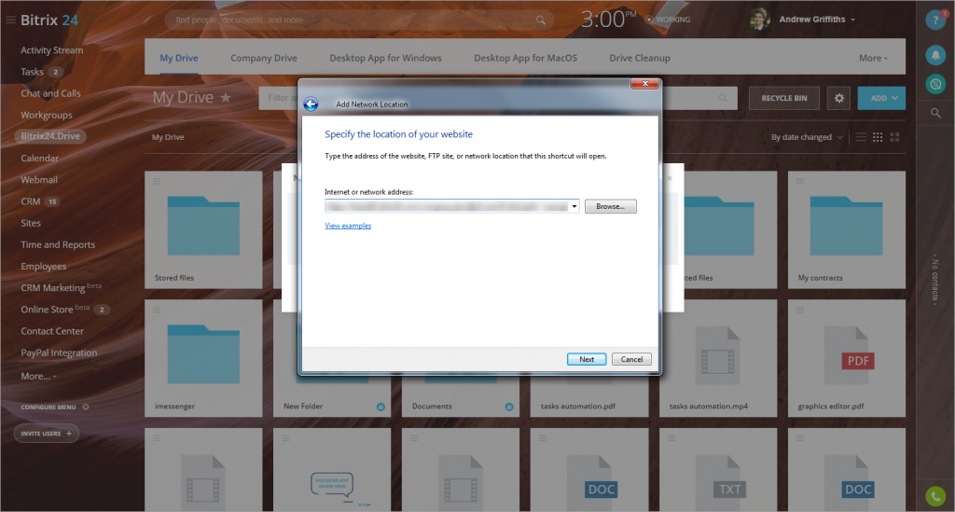Open Chat and Calls in sidebar
Screen dimensions: 955x512
pyautogui.click(x=50, y=93)
